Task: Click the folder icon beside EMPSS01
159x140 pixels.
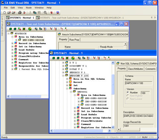Action: (74, 91)
